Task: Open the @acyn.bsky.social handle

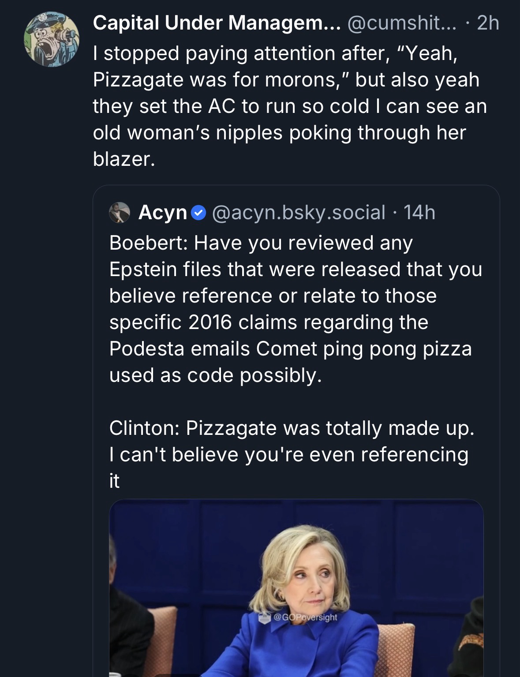Action: click(x=299, y=213)
